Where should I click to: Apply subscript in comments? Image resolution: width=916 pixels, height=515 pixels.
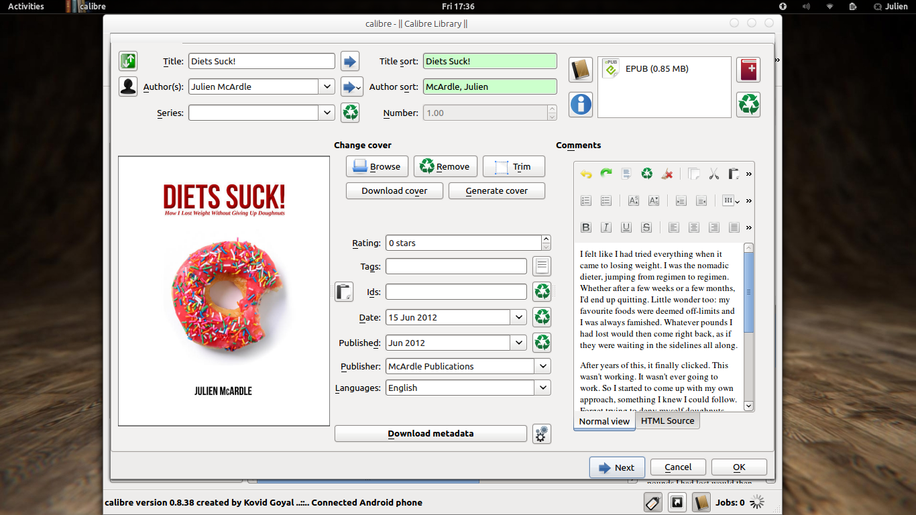tap(654, 201)
